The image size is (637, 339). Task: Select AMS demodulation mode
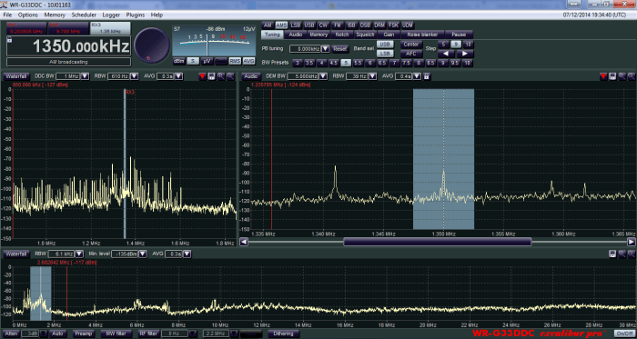click(281, 25)
